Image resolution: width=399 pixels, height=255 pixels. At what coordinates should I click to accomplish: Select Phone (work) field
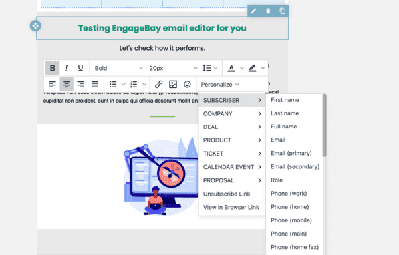point(294,194)
